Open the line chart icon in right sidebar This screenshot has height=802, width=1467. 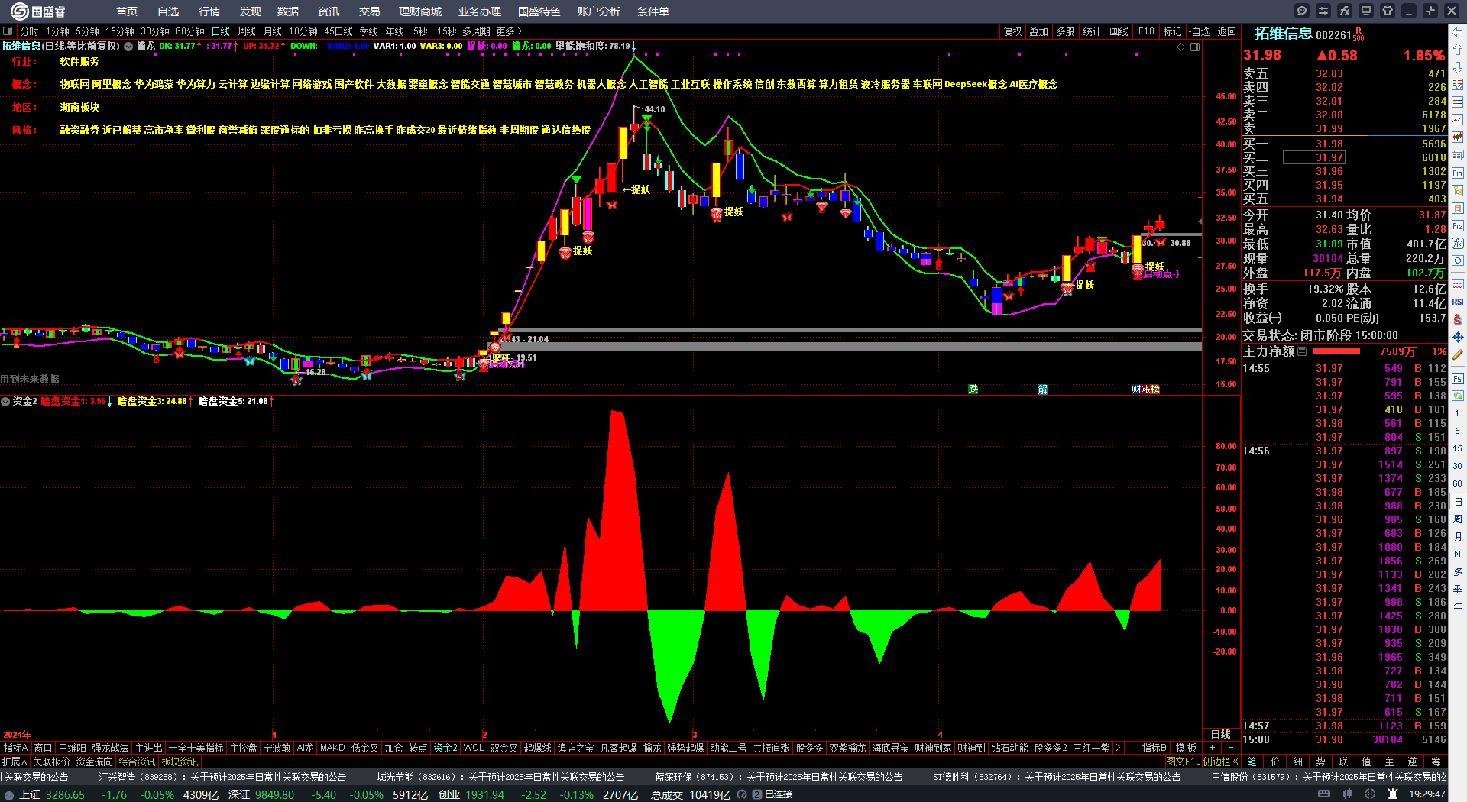coord(1458,120)
